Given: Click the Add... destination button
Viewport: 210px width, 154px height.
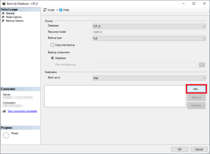Looking at the screenshot, I should pos(196,89).
